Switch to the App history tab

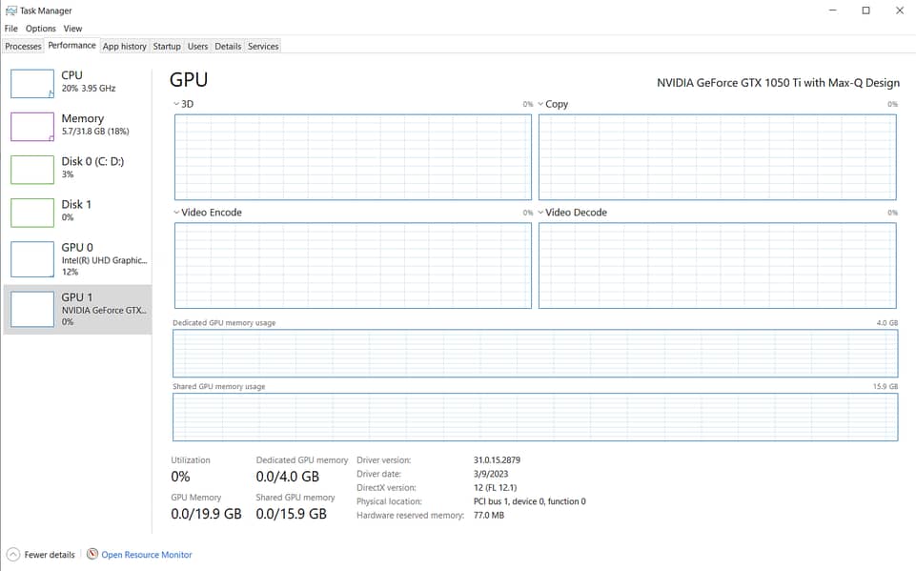click(125, 46)
